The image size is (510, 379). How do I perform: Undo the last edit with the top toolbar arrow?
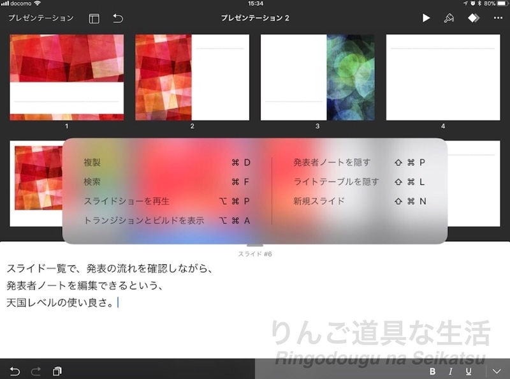click(x=118, y=19)
